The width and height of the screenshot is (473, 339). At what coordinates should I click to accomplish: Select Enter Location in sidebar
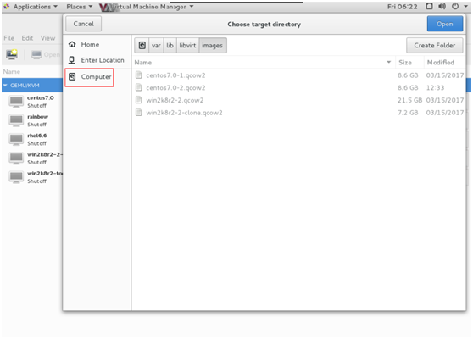pyautogui.click(x=97, y=60)
